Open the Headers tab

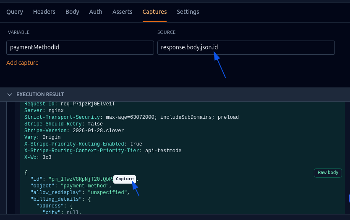click(44, 12)
